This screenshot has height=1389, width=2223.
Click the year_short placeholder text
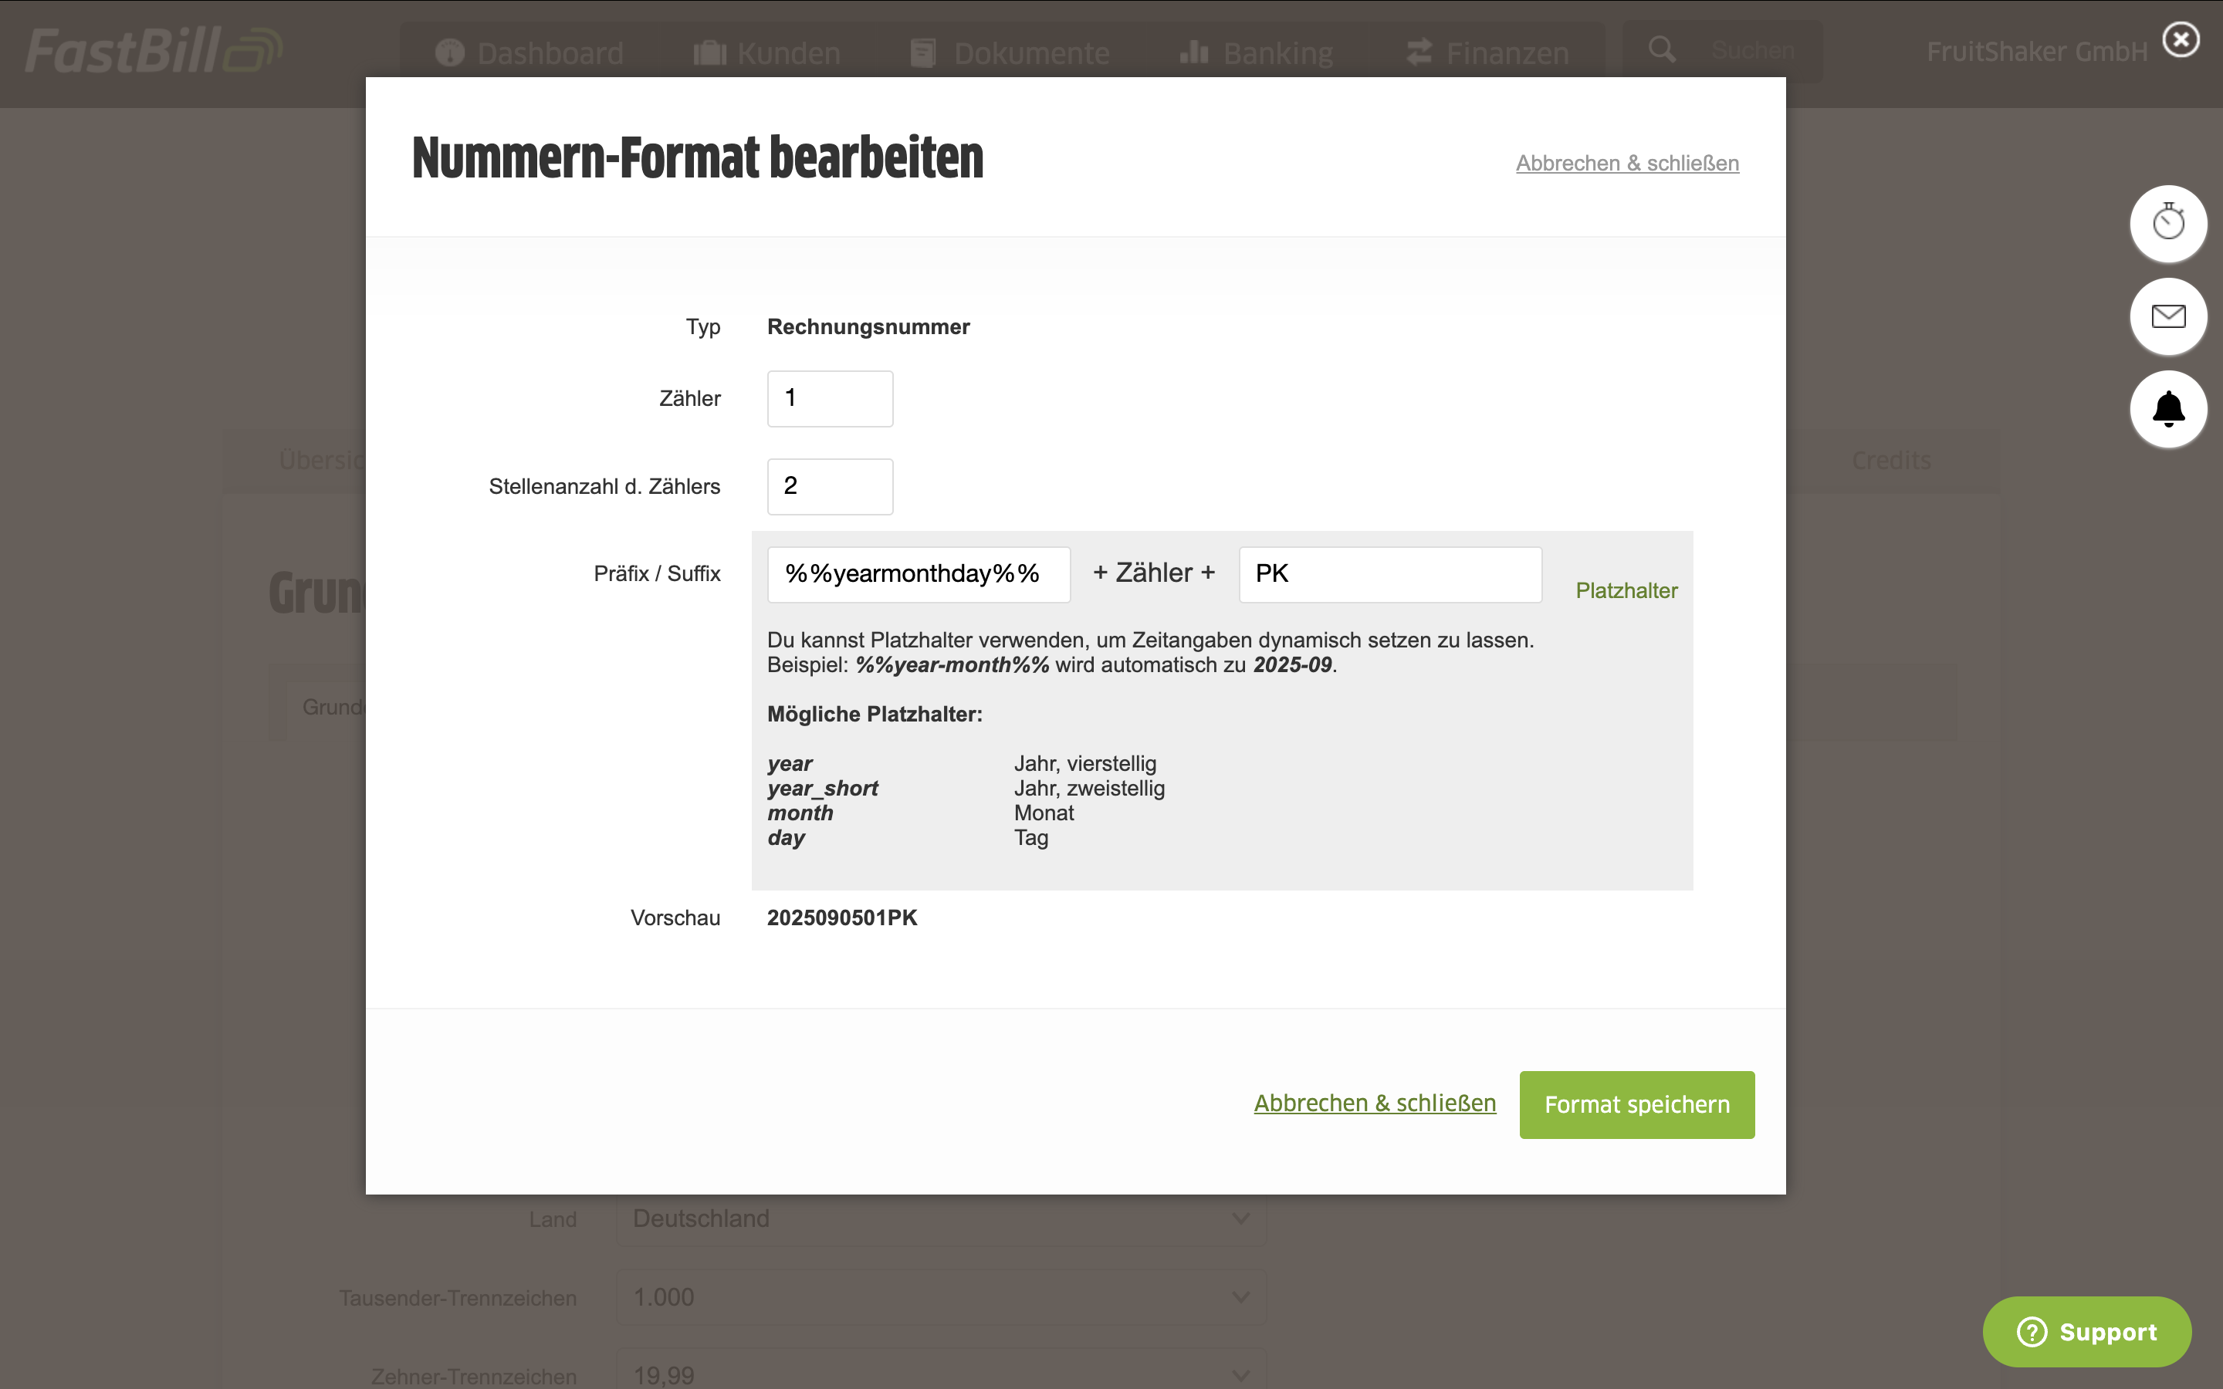tap(823, 788)
